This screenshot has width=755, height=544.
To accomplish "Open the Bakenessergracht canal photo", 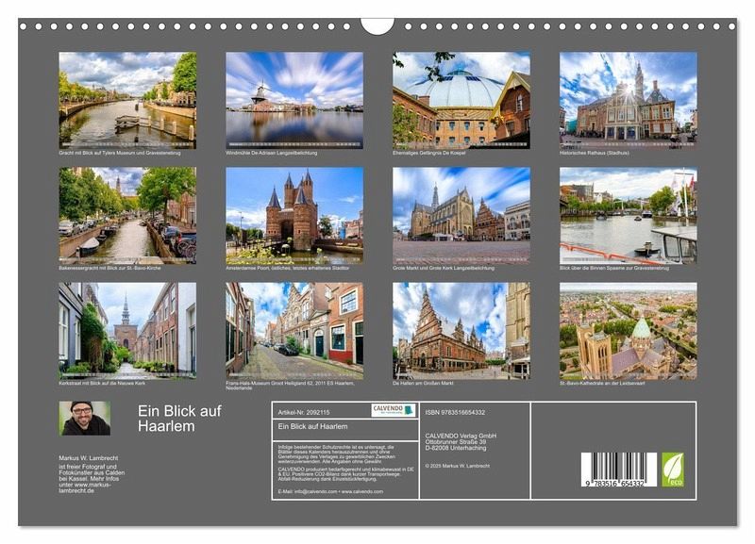I will (x=127, y=216).
